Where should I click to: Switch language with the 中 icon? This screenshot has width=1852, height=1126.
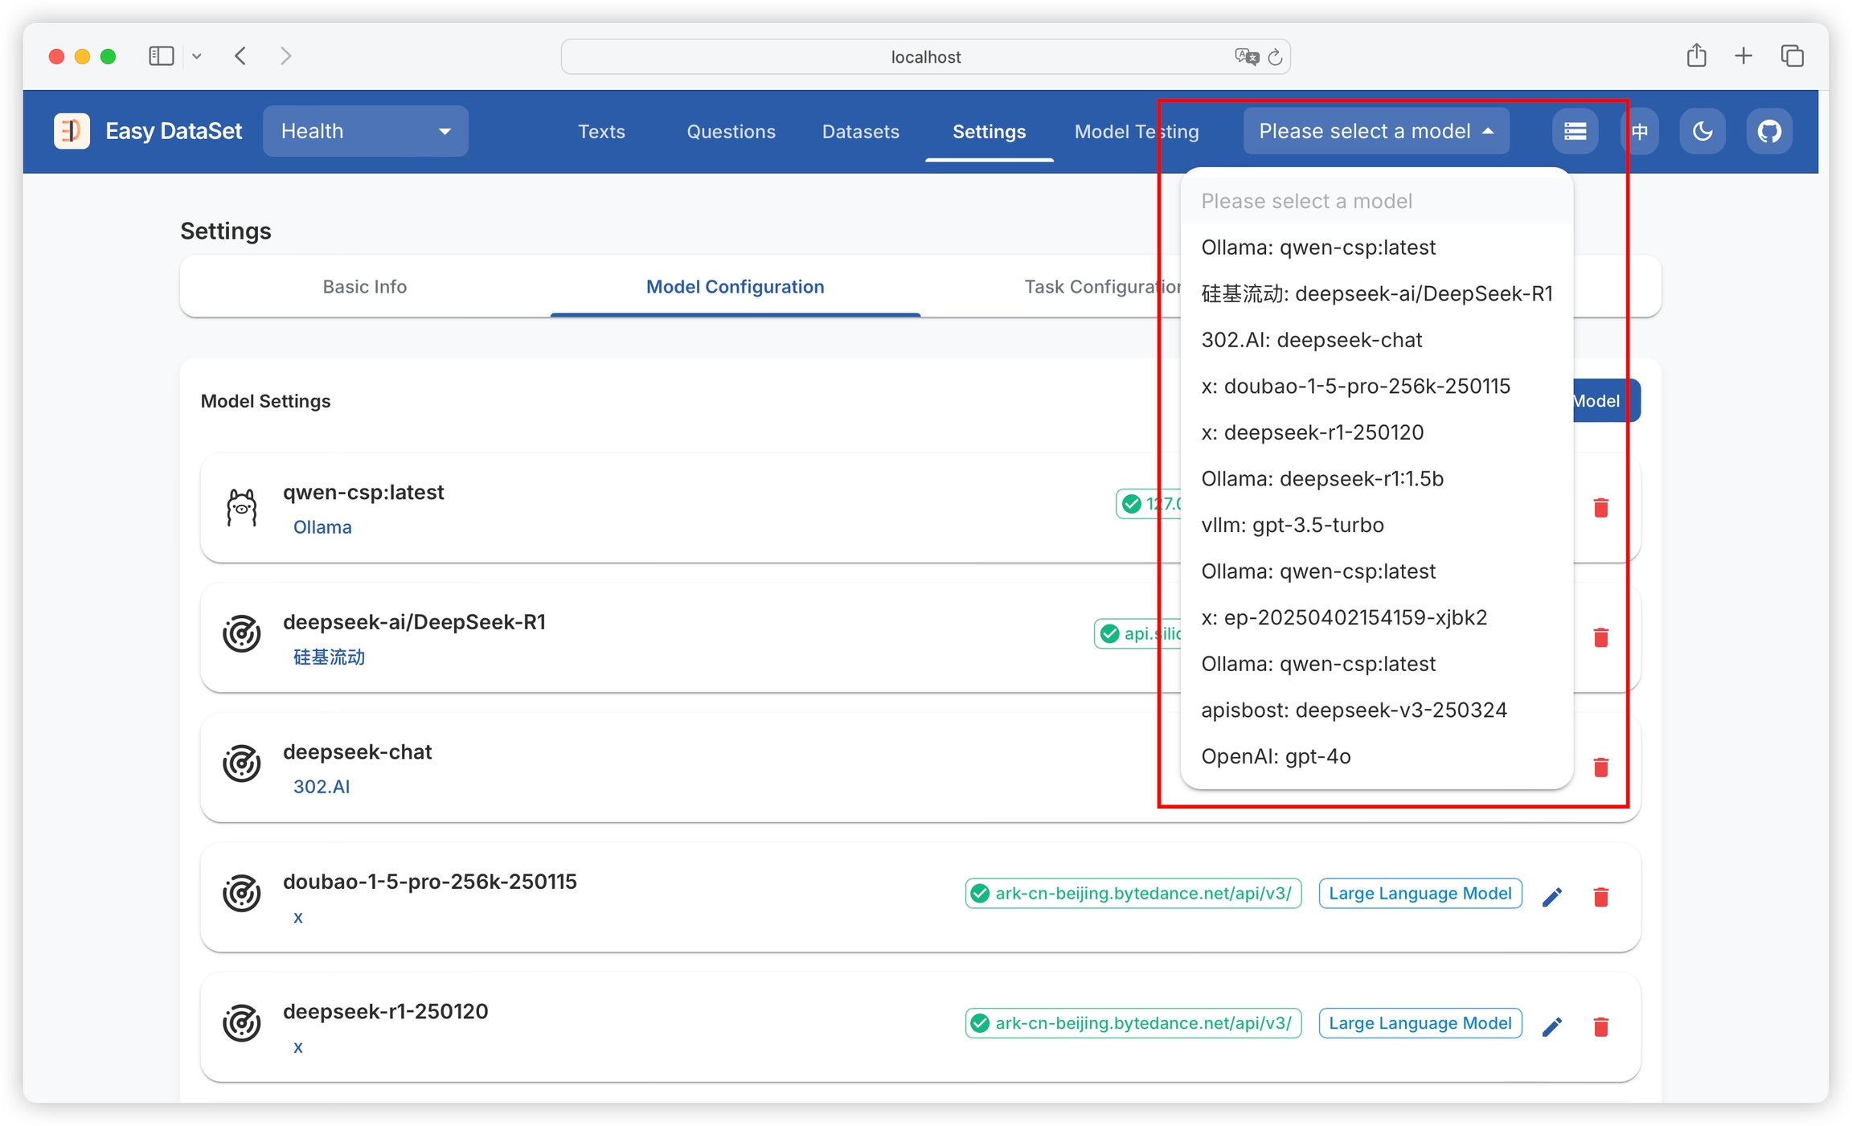pyautogui.click(x=1639, y=131)
